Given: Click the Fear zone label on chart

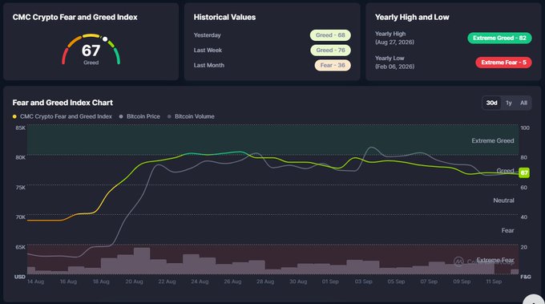Looking at the screenshot, I should coord(507,230).
